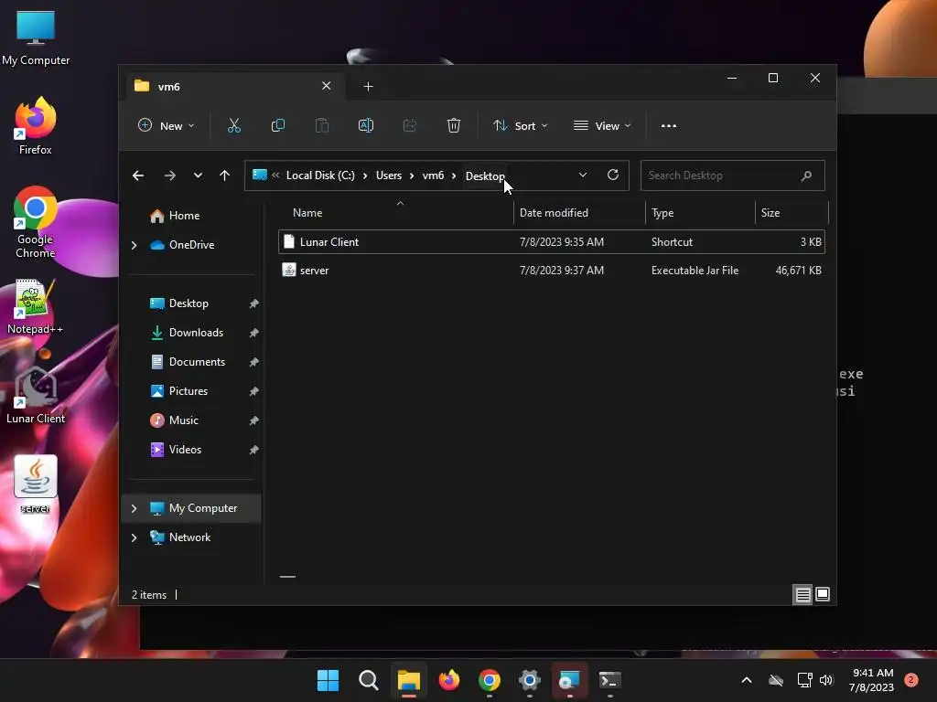Expand the Network tree node
The height and width of the screenshot is (702, 937).
(134, 537)
